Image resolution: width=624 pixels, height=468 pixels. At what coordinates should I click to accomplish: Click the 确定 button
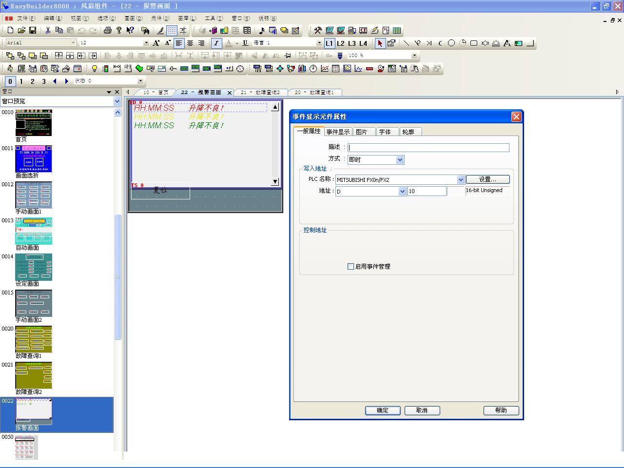click(x=383, y=410)
